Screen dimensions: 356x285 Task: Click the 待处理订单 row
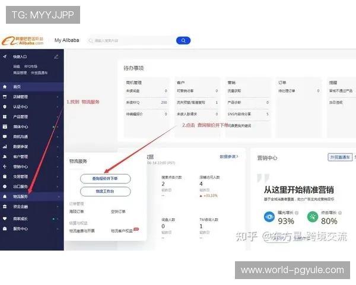299,91
